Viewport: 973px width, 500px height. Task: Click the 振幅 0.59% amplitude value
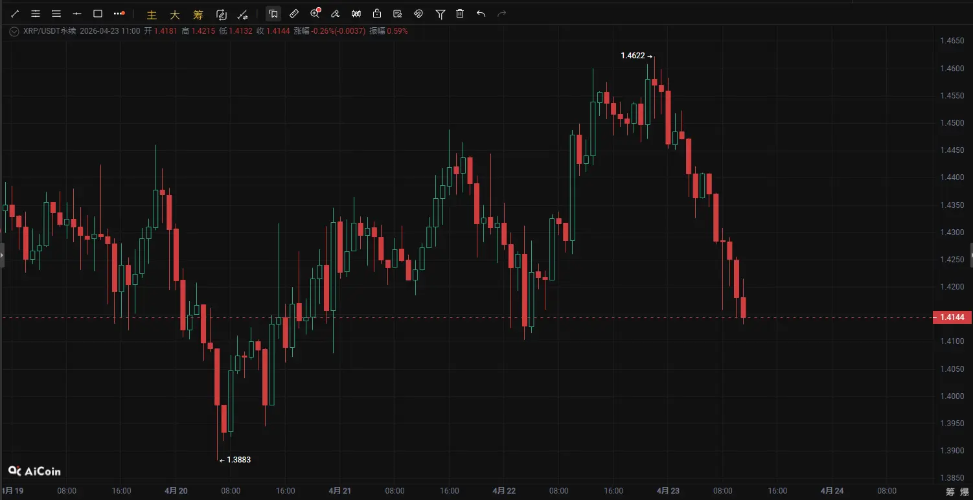tap(389, 31)
